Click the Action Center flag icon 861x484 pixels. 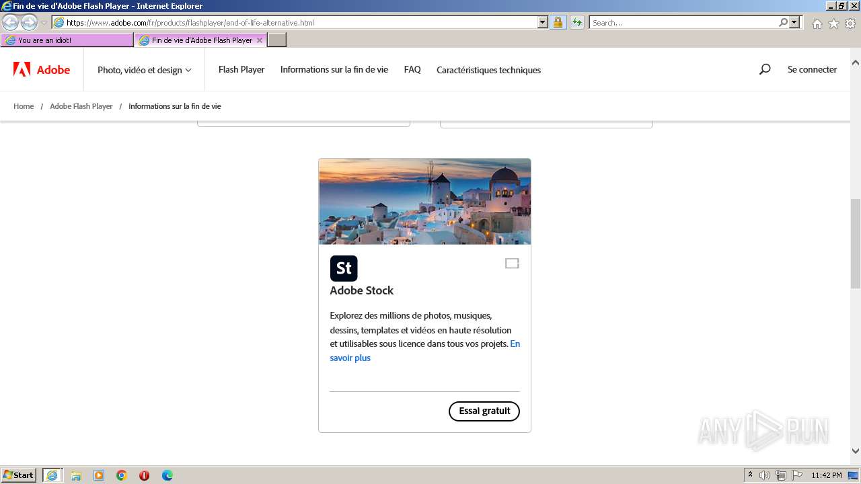[797, 475]
